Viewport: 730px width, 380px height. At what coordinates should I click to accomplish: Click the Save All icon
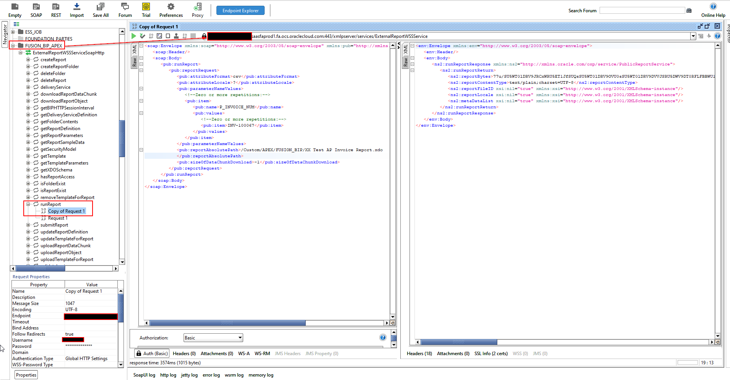(x=101, y=7)
